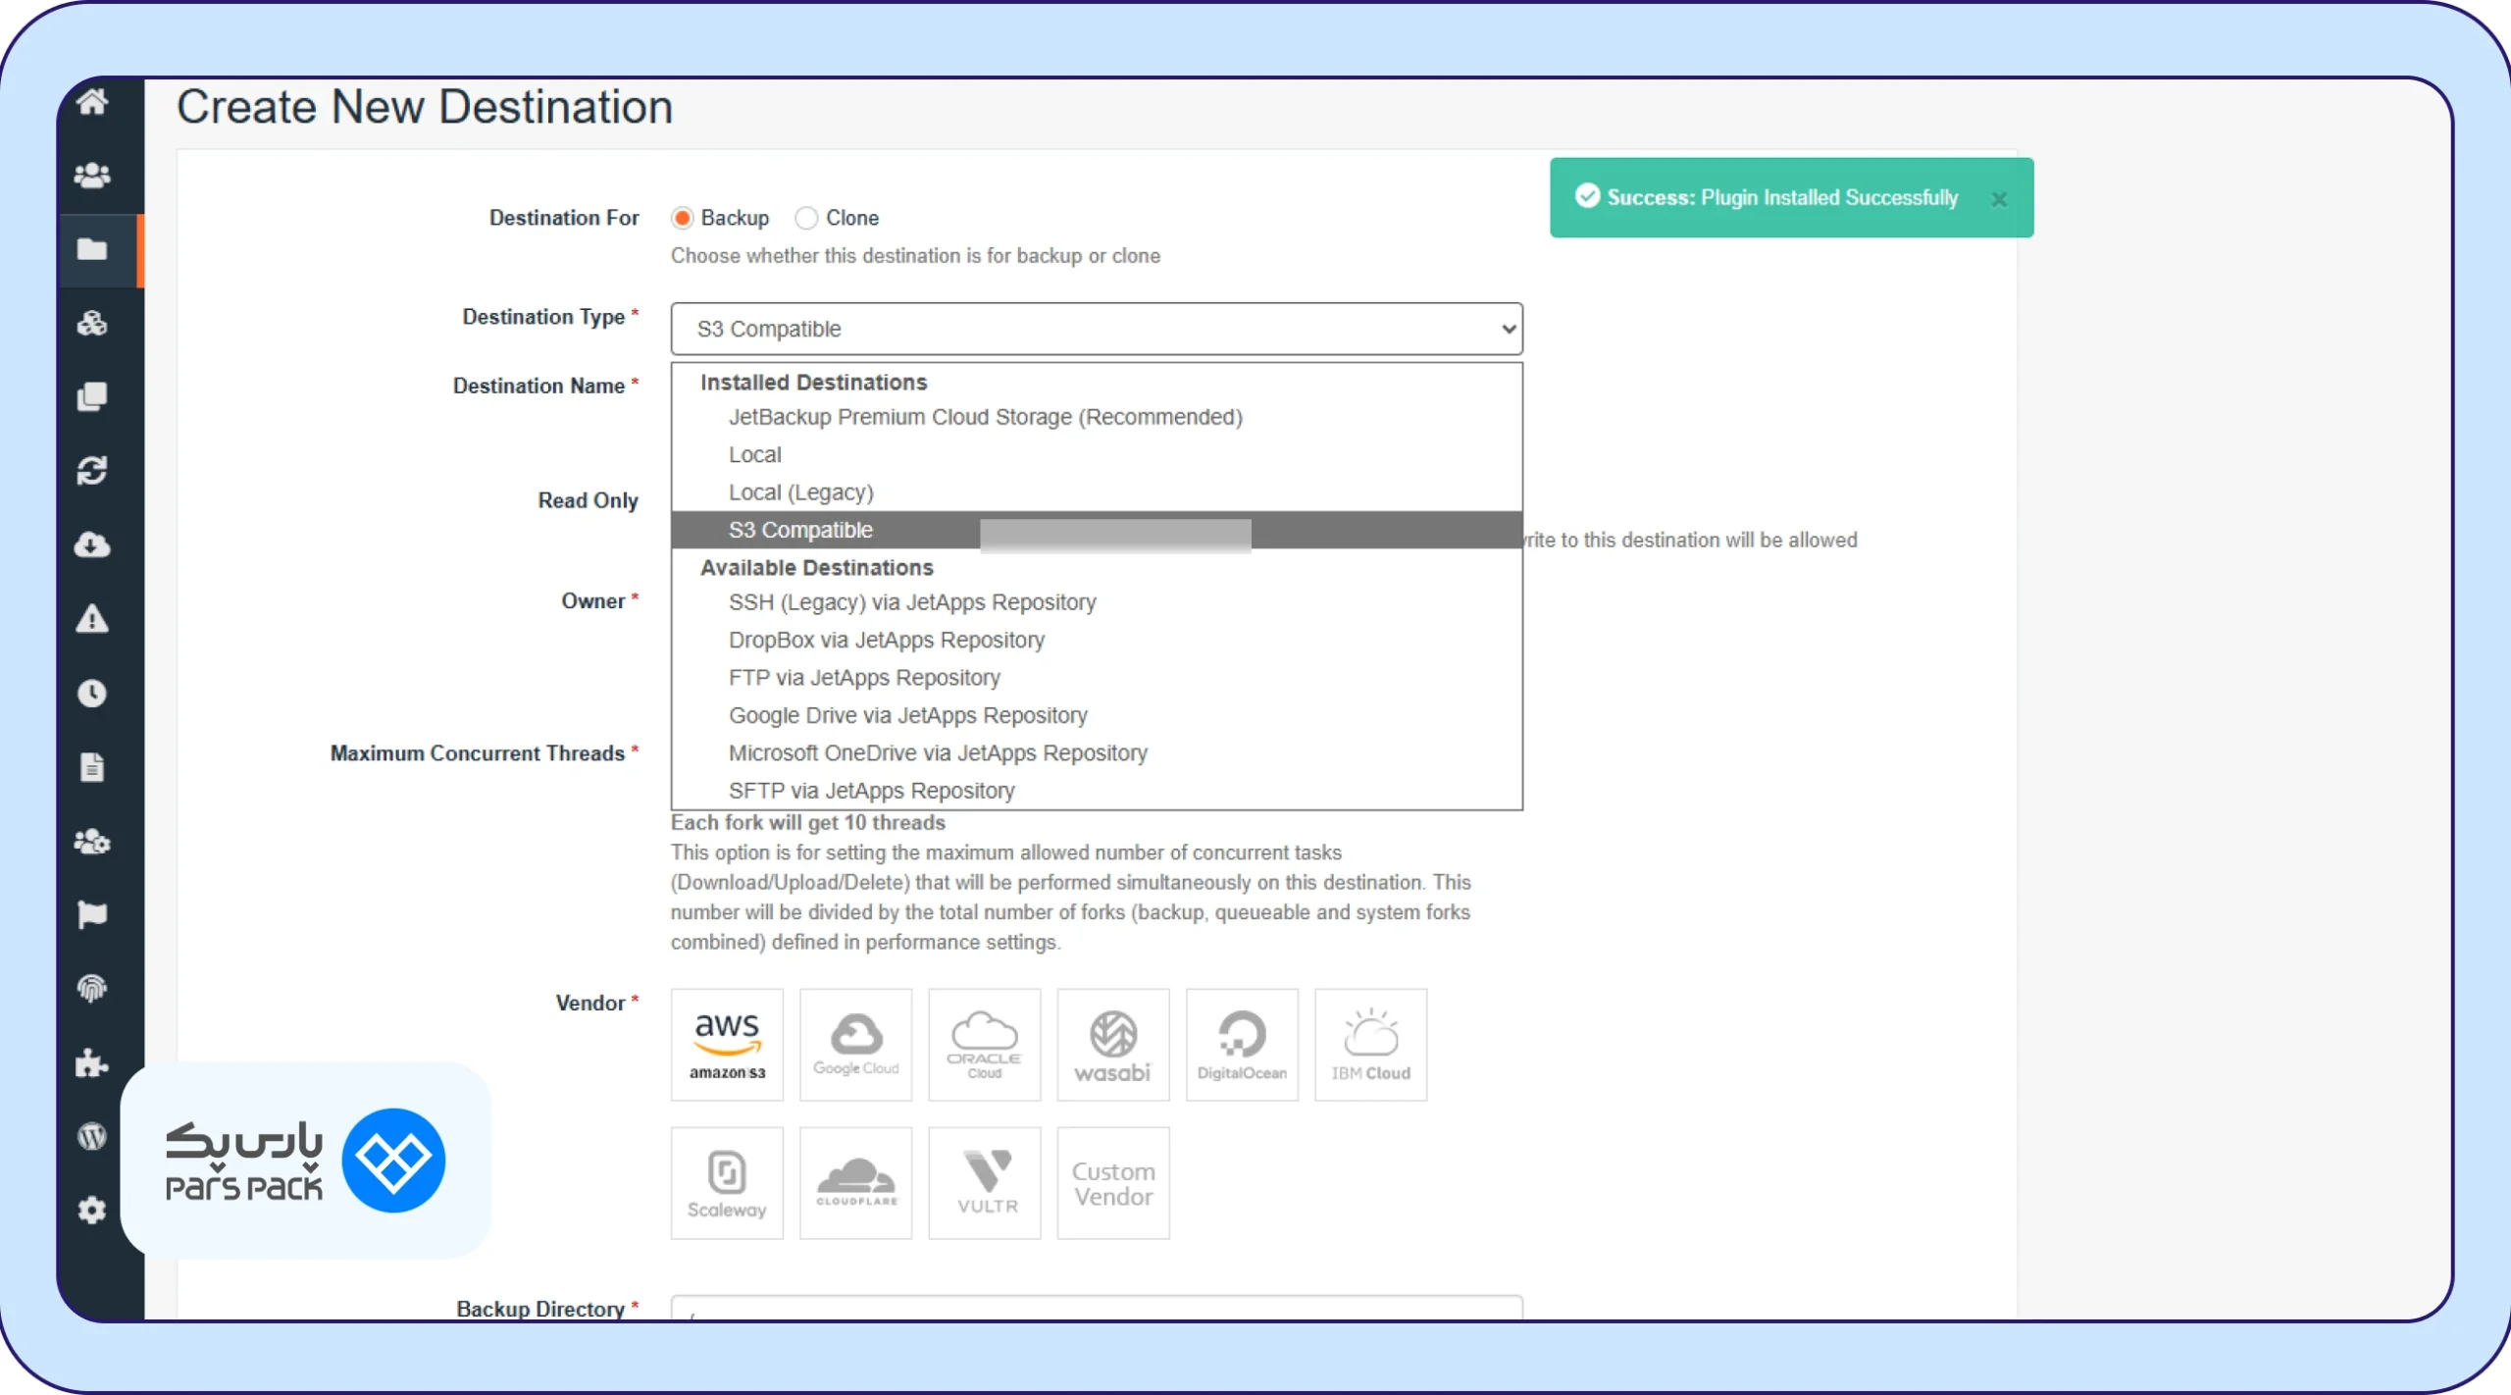
Task: Click 'Each fork will get 10 threads' text
Action: pyautogui.click(x=808, y=822)
